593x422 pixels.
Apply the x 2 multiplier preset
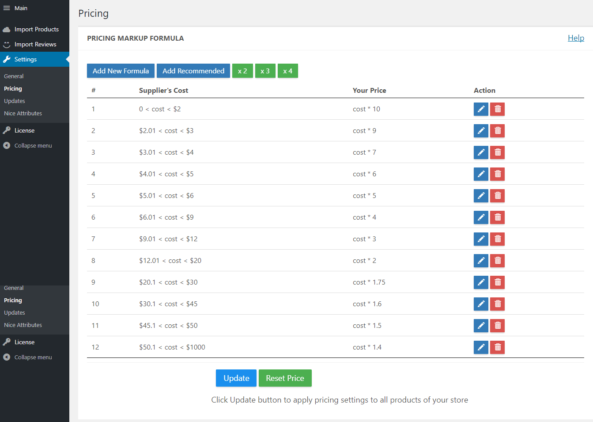(242, 71)
